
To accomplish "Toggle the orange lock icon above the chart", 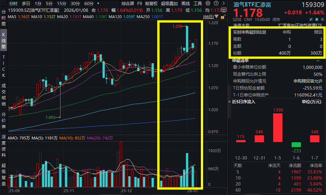I will click(223, 17).
